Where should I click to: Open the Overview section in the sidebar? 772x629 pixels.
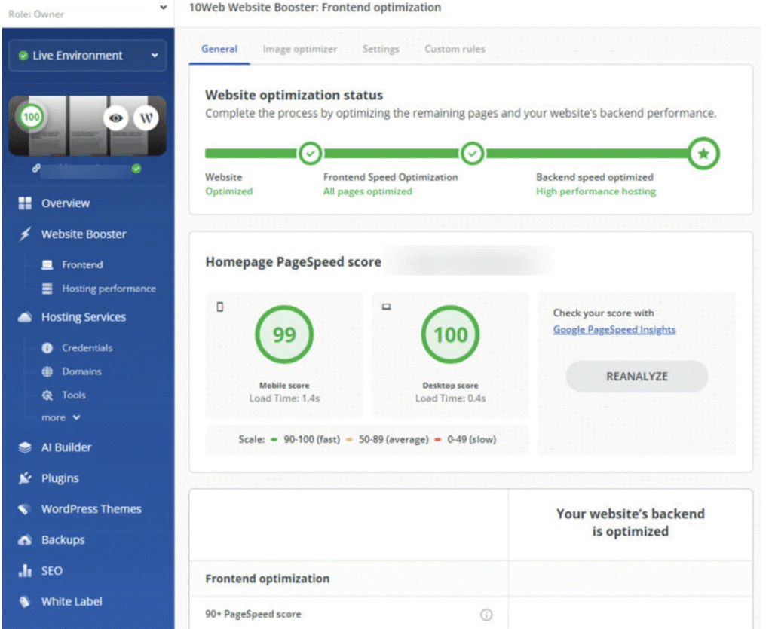[x=65, y=203]
